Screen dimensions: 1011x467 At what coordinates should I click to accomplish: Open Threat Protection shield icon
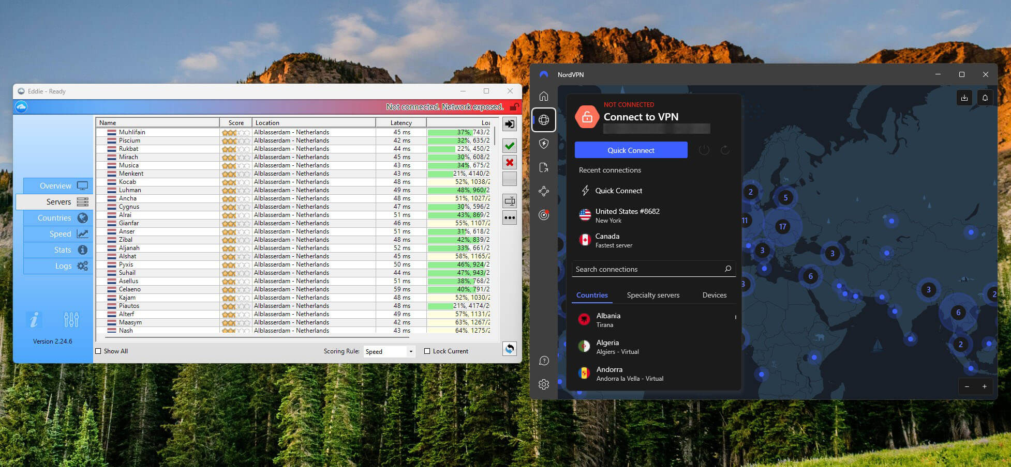[544, 144]
